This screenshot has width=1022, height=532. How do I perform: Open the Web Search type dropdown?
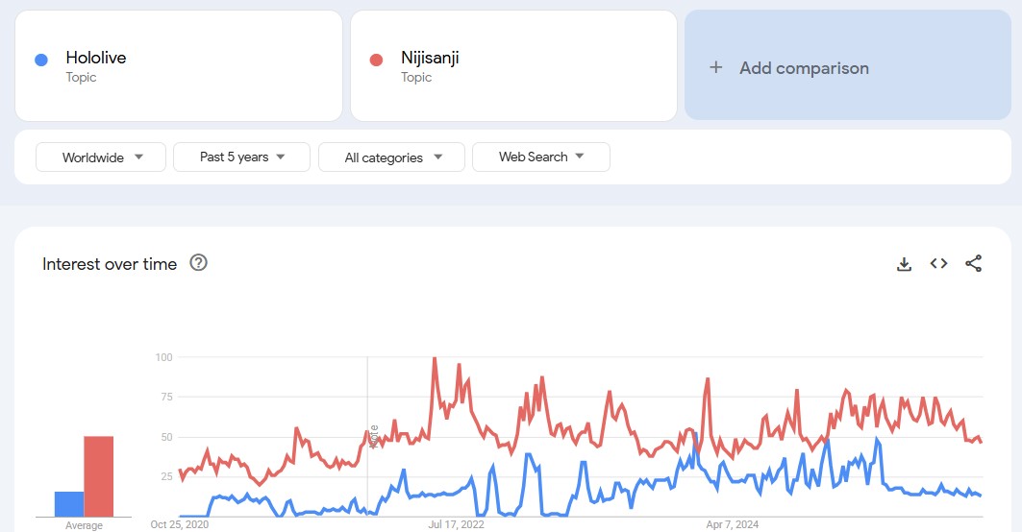(x=541, y=157)
